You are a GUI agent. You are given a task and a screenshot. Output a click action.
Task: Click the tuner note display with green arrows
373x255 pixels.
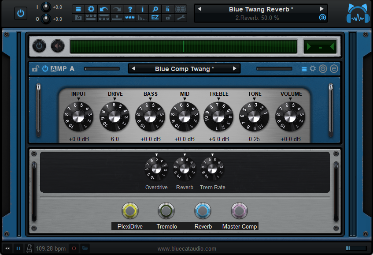pyautogui.click(x=320, y=46)
